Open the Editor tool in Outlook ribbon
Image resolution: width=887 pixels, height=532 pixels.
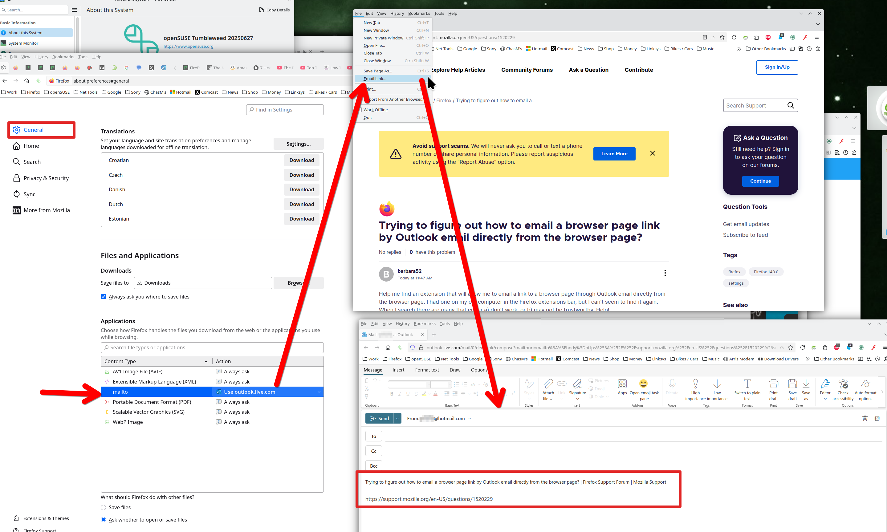tap(825, 384)
